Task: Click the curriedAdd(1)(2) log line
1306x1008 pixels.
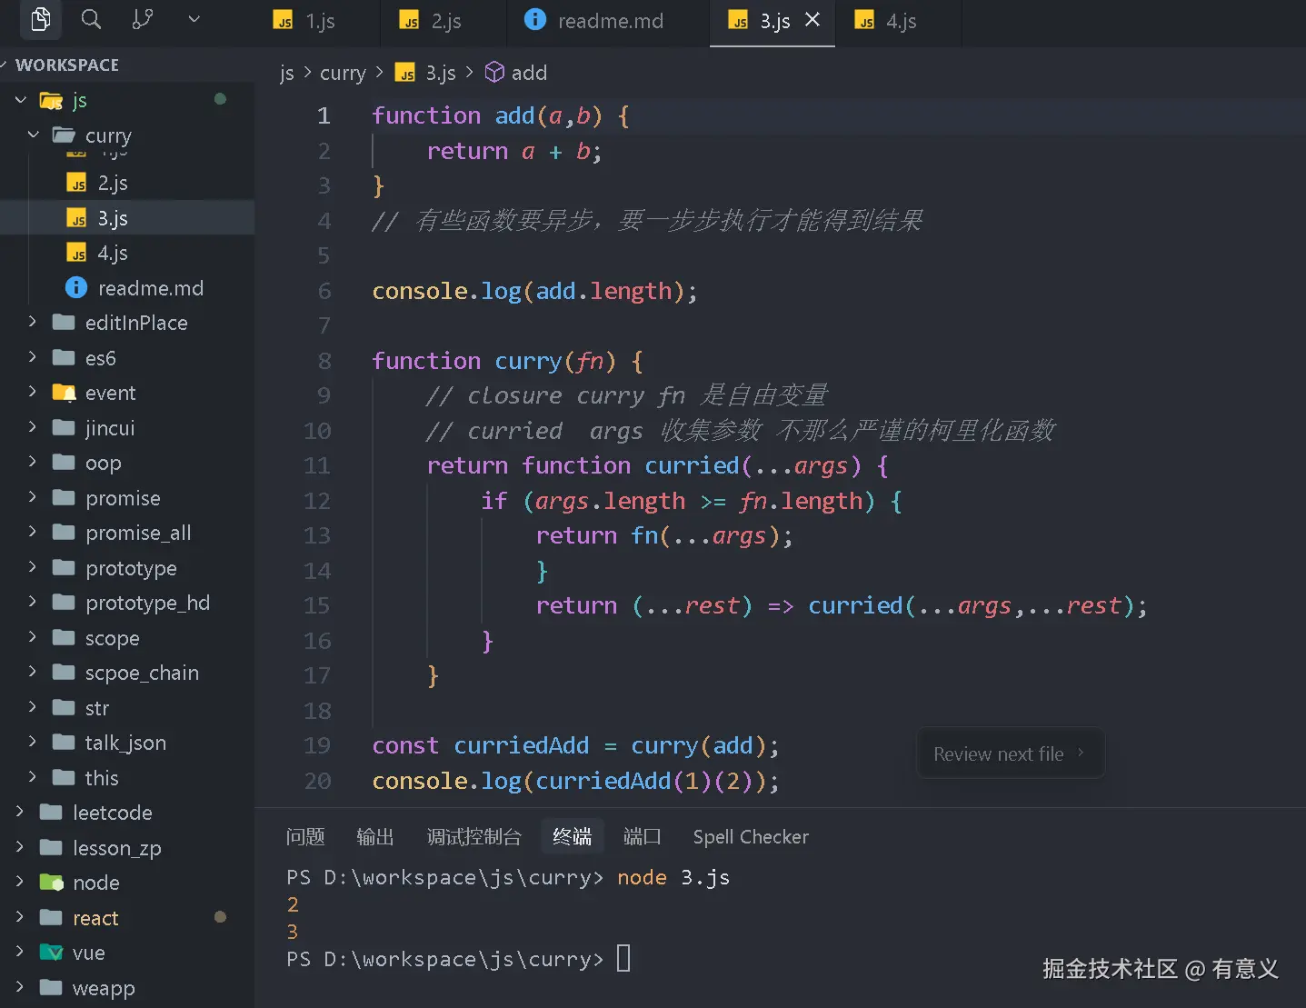Action: [x=575, y=781]
